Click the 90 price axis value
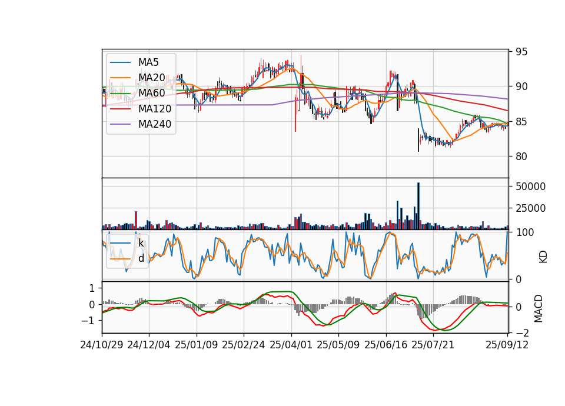 (521, 87)
